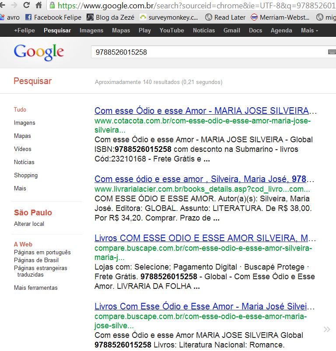
Task: Click the browser forward arrow
Action: click(x=14, y=5)
